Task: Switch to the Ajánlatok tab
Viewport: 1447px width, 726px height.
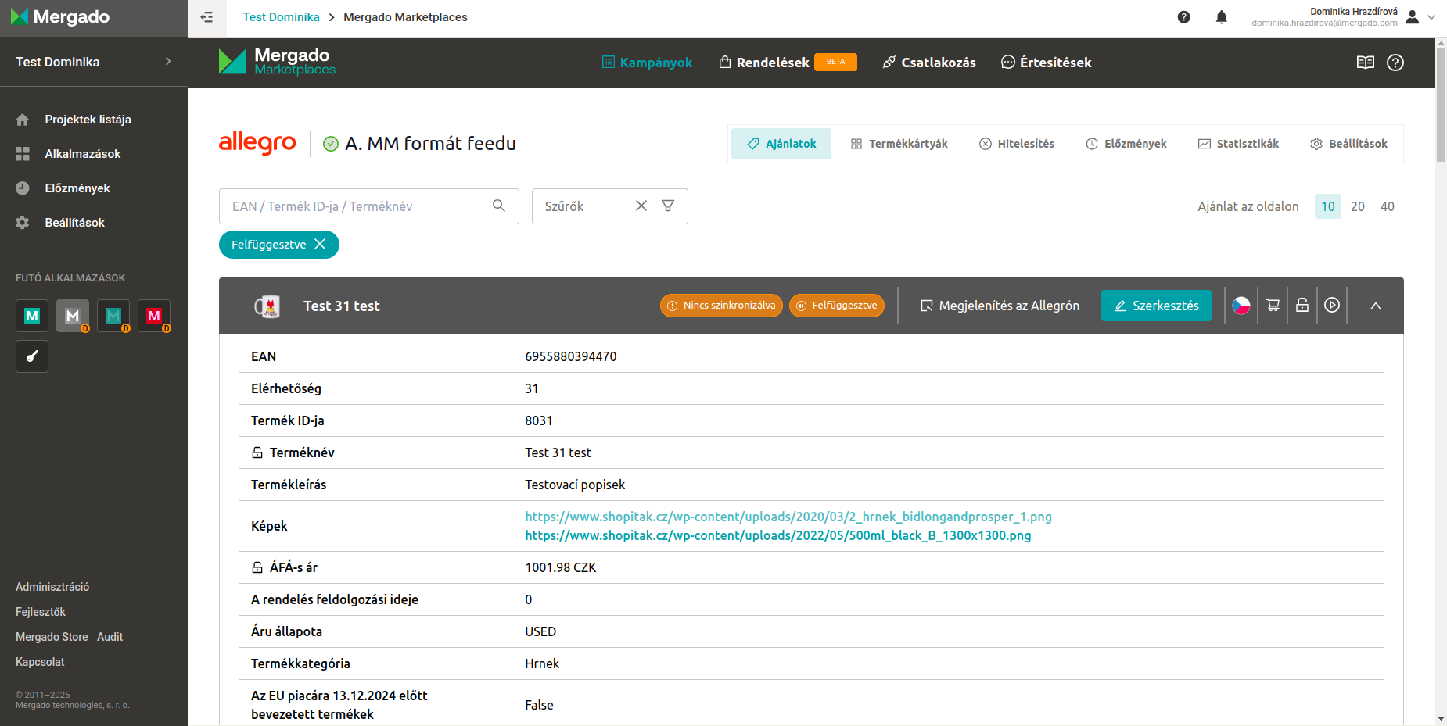Action: coord(781,144)
